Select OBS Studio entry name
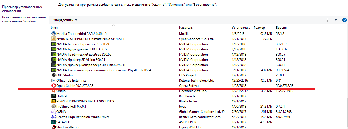The image size is (348, 129). tap(64, 75)
